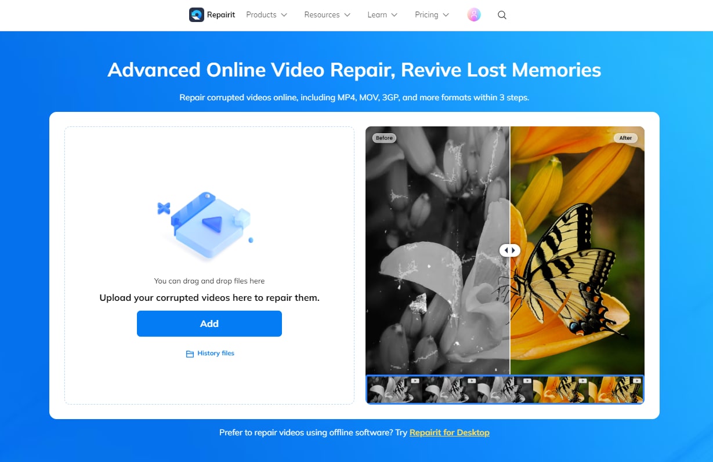This screenshot has width=713, height=462.
Task: Select the second grayscale filmstrip thumbnail
Action: pyautogui.click(x=450, y=390)
